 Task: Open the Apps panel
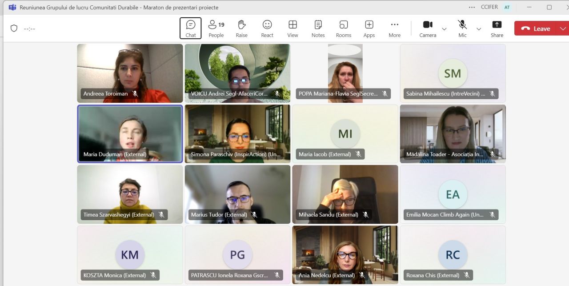pos(369,28)
